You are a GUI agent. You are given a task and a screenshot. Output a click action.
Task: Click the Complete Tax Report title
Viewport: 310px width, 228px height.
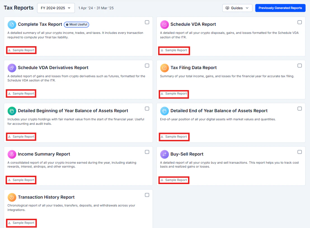click(40, 24)
